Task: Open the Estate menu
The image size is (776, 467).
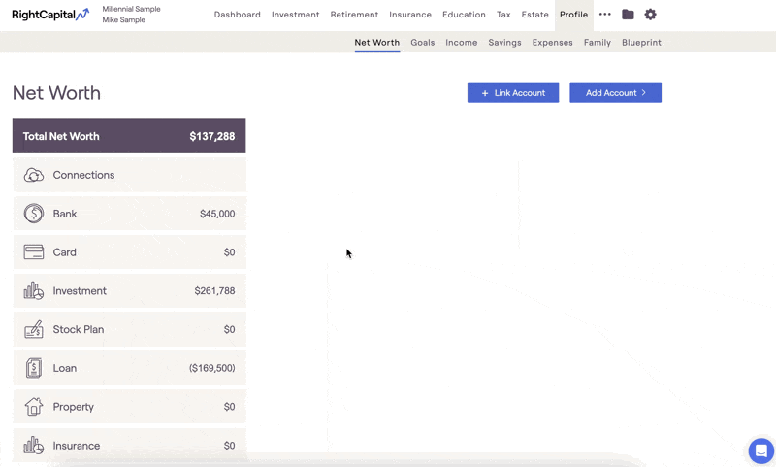Action: (535, 15)
